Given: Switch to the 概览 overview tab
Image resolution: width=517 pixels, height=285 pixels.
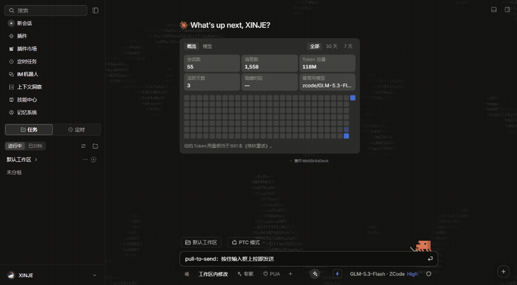Looking at the screenshot, I should [x=192, y=47].
